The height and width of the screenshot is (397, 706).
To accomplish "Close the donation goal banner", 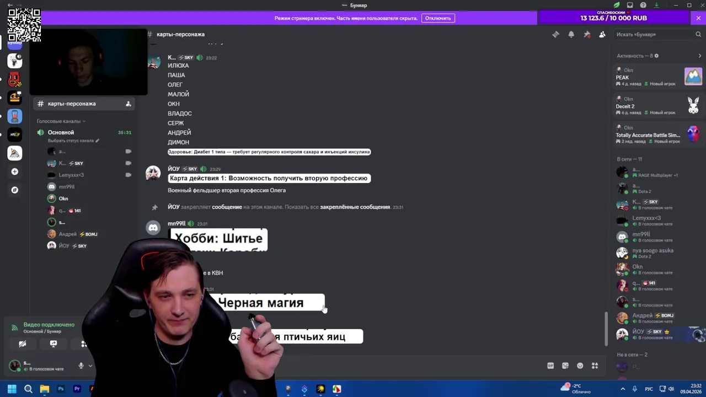I will click(698, 18).
